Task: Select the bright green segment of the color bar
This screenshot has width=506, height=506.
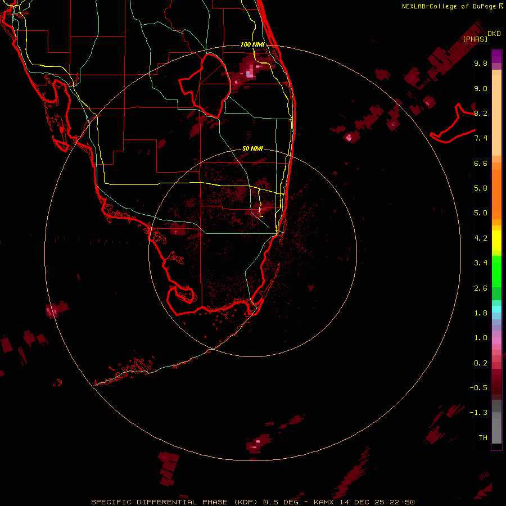Action: (x=496, y=271)
